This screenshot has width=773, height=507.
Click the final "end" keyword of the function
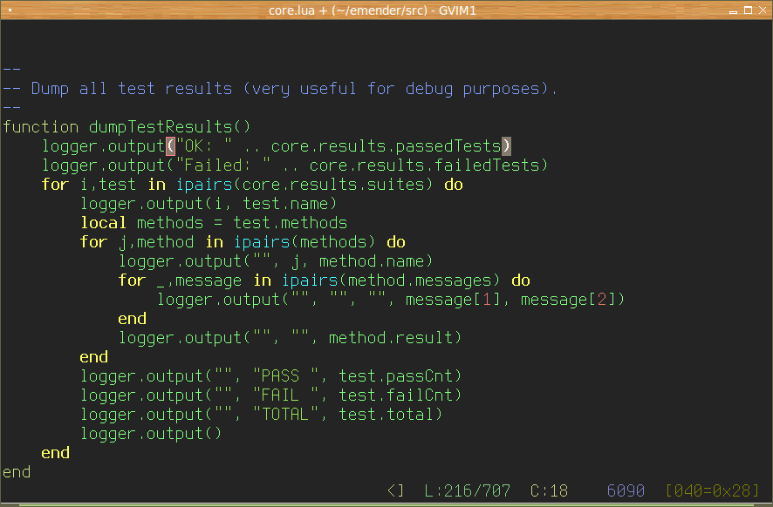[17, 472]
